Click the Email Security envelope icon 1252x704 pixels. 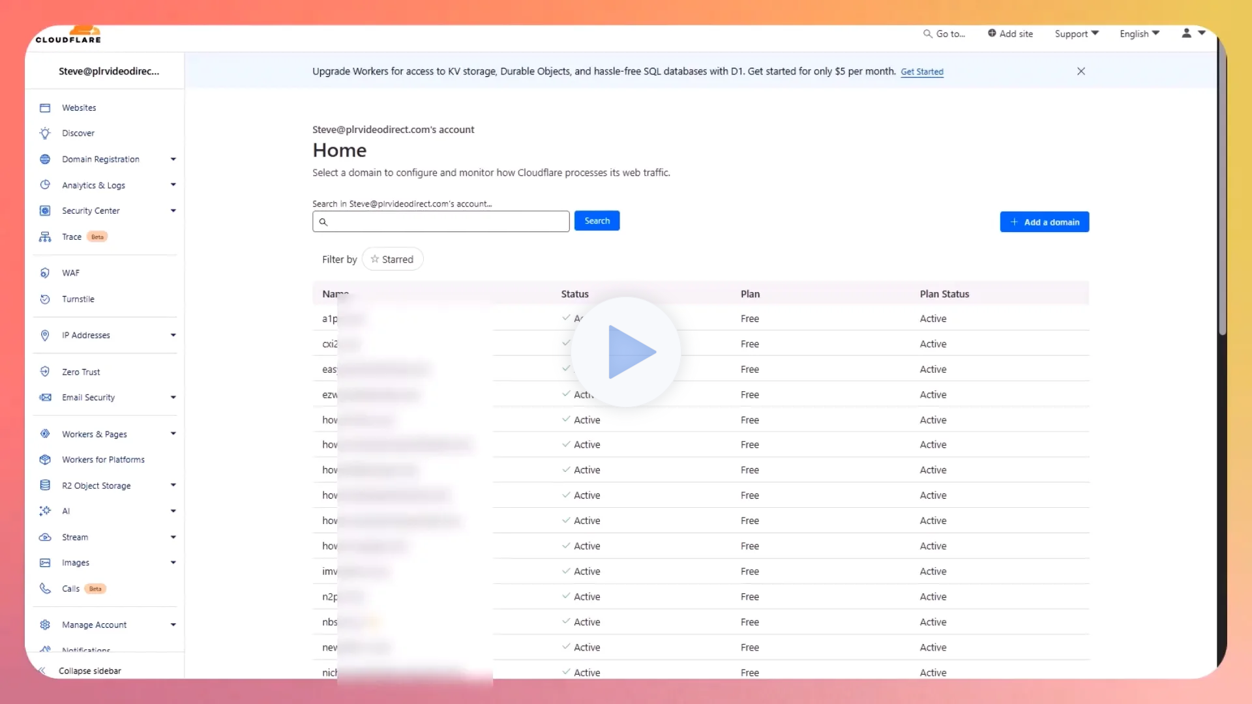45,398
